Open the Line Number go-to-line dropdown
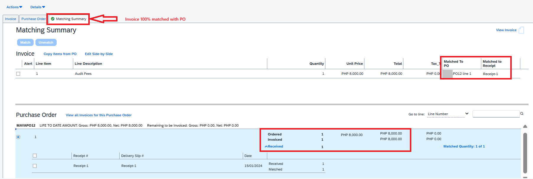The height and width of the screenshot is (179, 533). pos(448,114)
